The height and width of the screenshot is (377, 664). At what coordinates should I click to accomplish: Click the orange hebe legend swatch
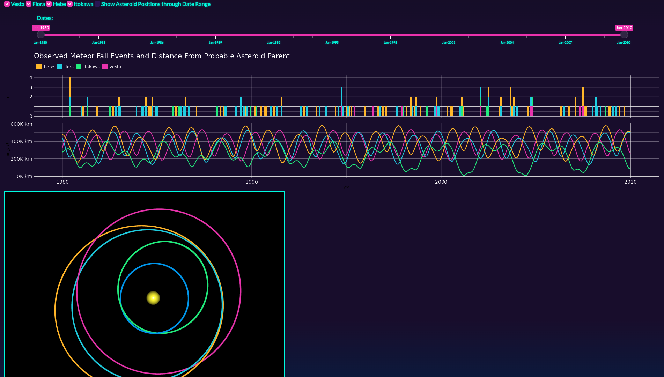(x=39, y=67)
